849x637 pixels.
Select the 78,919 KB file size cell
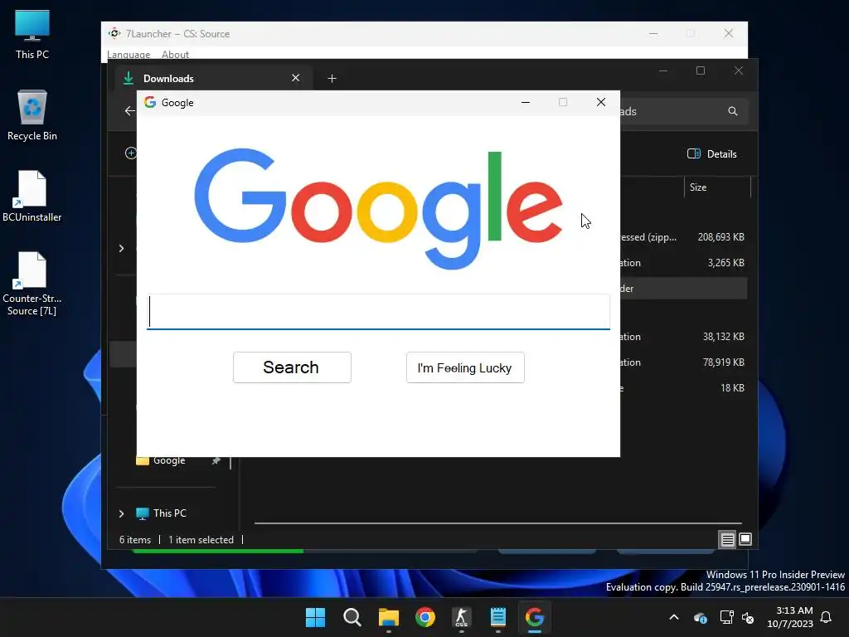point(723,362)
